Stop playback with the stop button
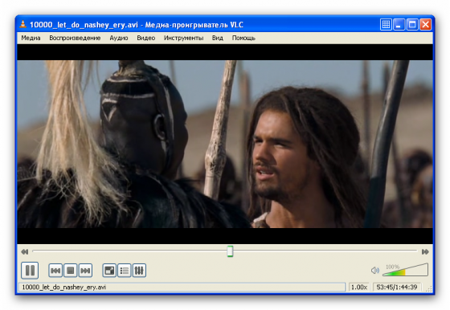This screenshot has height=310, width=450. (x=71, y=270)
